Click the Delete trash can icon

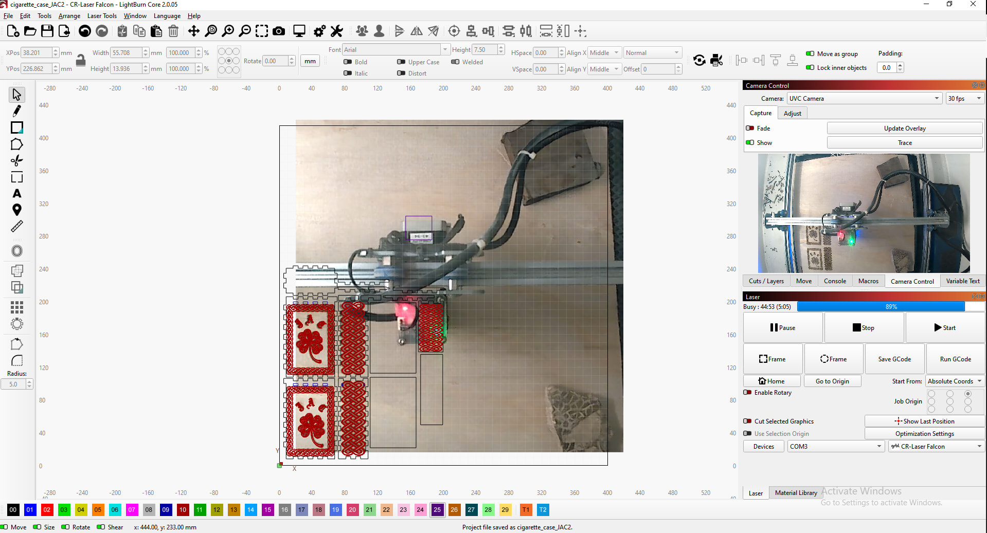coord(173,31)
